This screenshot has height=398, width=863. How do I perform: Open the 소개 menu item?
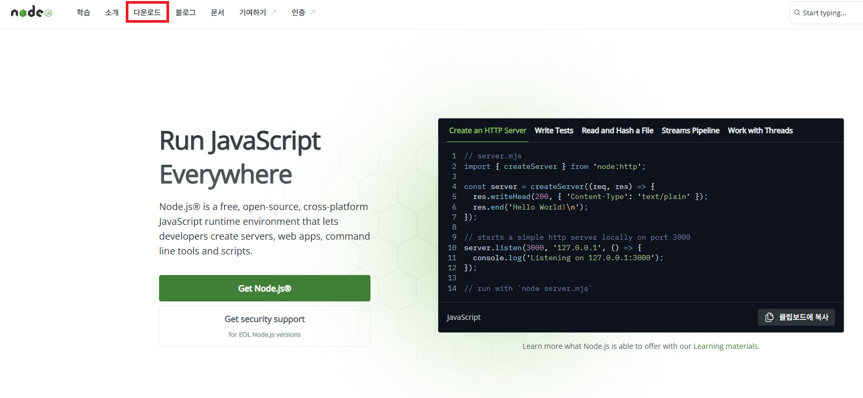tap(112, 12)
